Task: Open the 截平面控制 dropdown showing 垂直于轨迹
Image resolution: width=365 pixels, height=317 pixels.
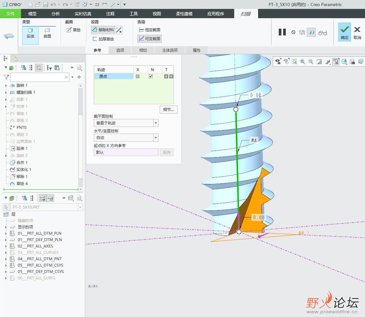Action: [x=156, y=123]
